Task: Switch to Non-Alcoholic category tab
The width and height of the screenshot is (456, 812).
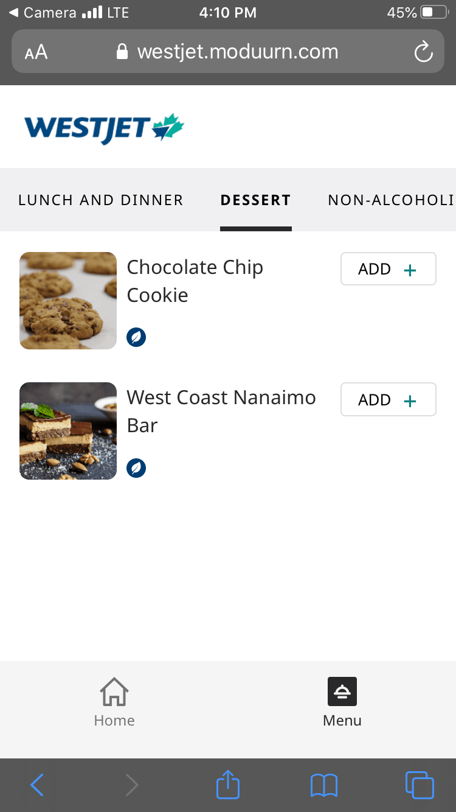Action: point(392,200)
